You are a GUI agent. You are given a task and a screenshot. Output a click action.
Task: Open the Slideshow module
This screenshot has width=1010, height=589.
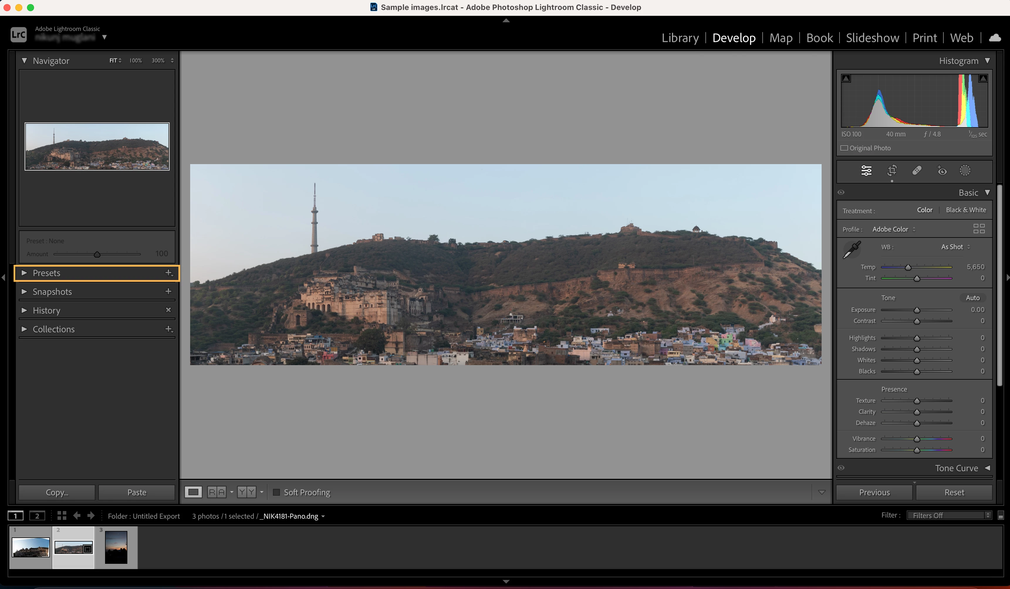pyautogui.click(x=872, y=38)
